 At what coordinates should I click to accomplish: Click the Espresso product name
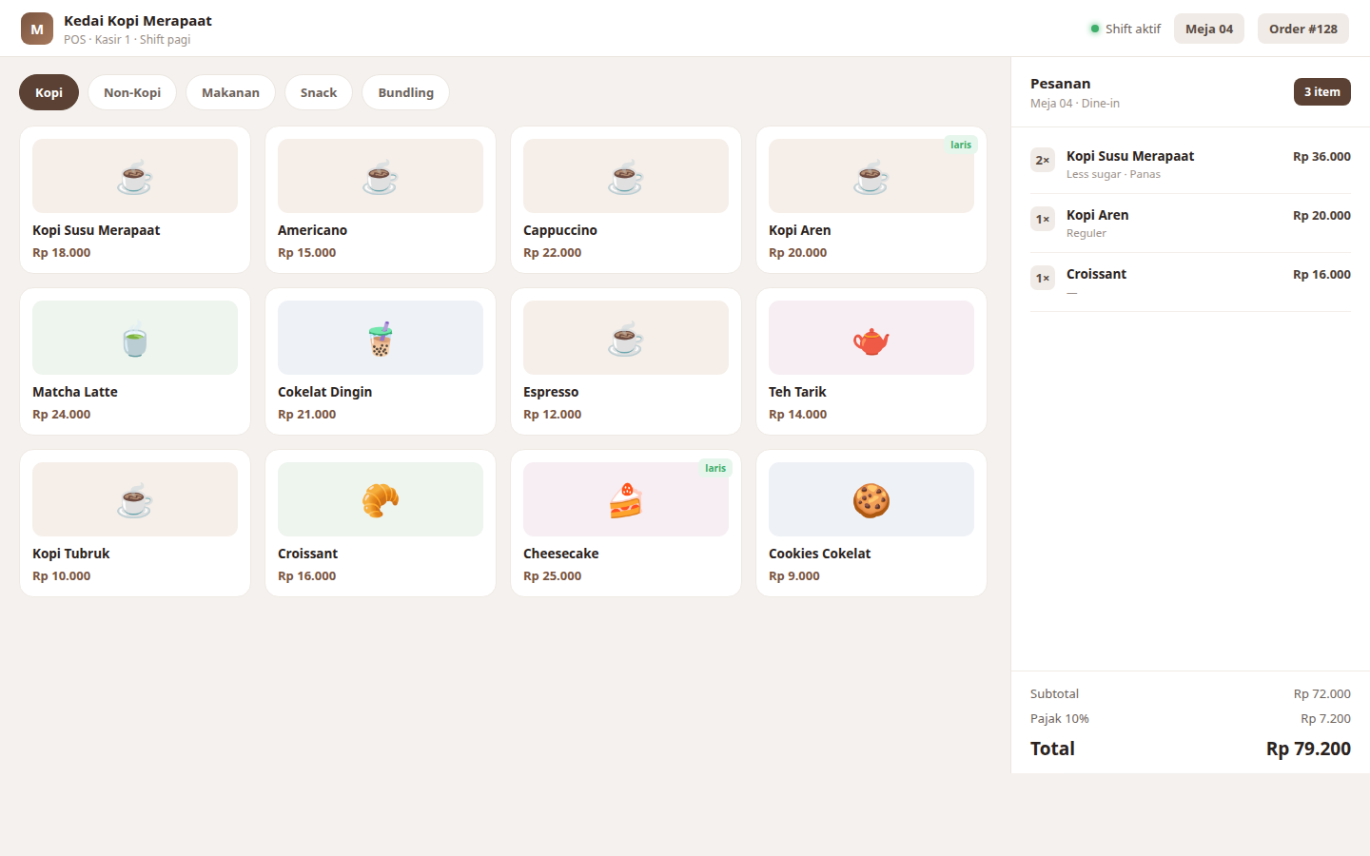pos(551,392)
